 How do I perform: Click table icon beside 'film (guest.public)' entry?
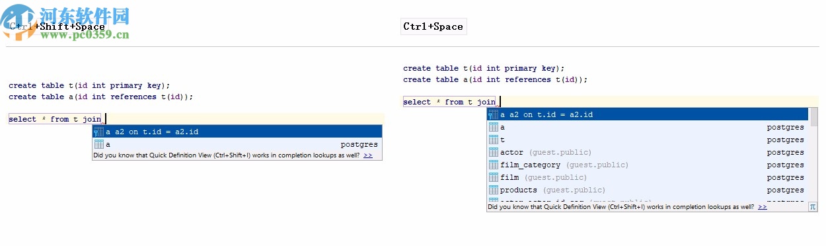pyautogui.click(x=493, y=177)
